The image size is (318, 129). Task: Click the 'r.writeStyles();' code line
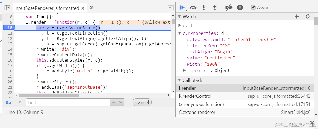(x=56, y=82)
